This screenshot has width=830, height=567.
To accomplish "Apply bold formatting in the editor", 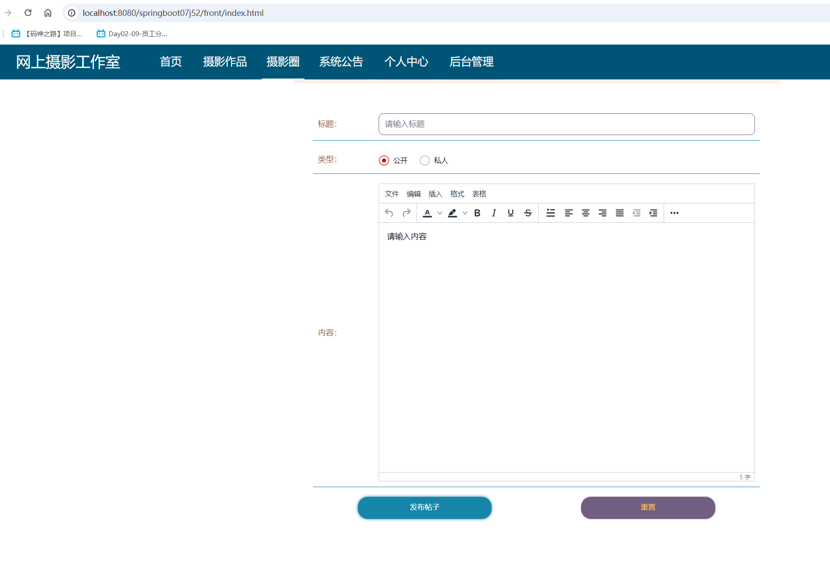I will pyautogui.click(x=477, y=213).
